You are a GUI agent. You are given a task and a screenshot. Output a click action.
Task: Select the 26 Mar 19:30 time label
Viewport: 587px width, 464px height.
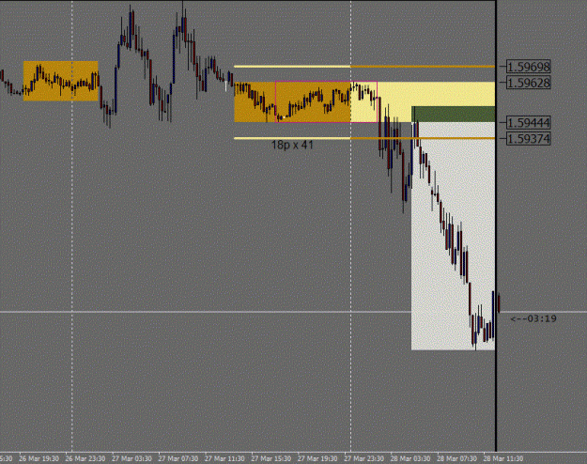pos(39,458)
